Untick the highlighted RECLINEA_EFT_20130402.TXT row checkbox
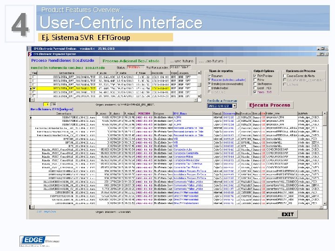 pyautogui.click(x=34, y=88)
